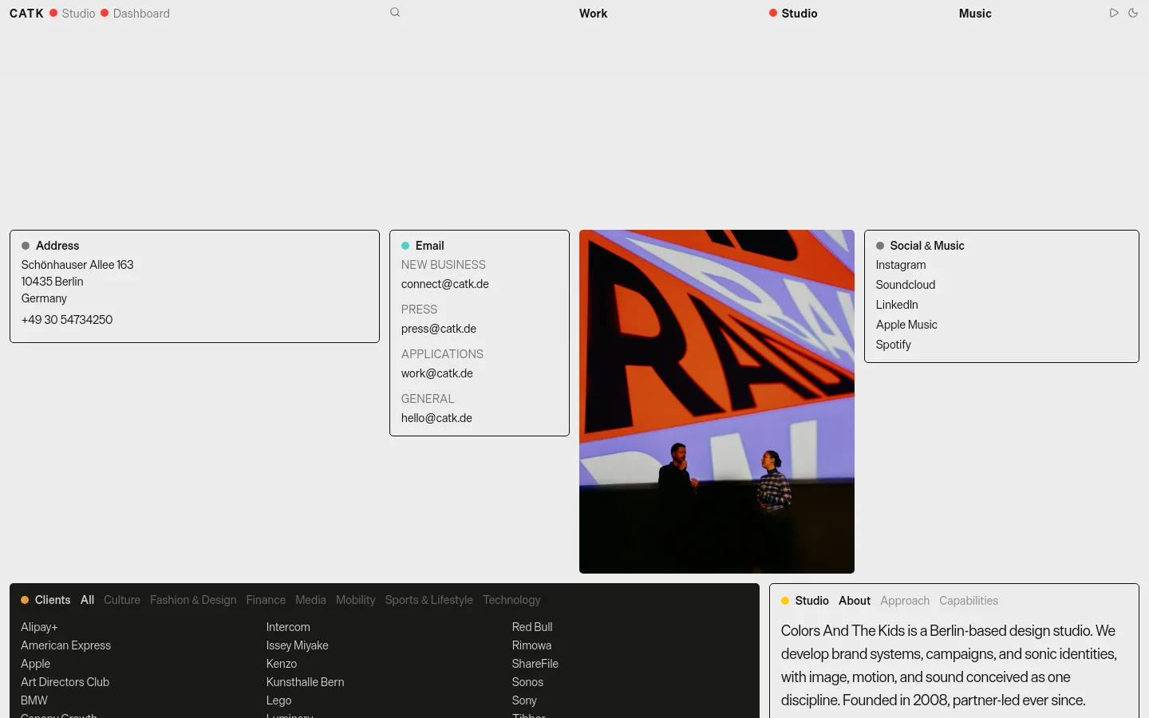Image resolution: width=1149 pixels, height=718 pixels.
Task: Toggle dark mode moon icon
Action: click(x=1133, y=13)
